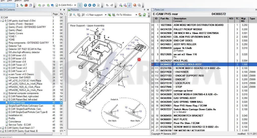Toggle checkbox for GAS SPRING ASSY row
Viewport: 257px width, 138px height.
point(153,98)
